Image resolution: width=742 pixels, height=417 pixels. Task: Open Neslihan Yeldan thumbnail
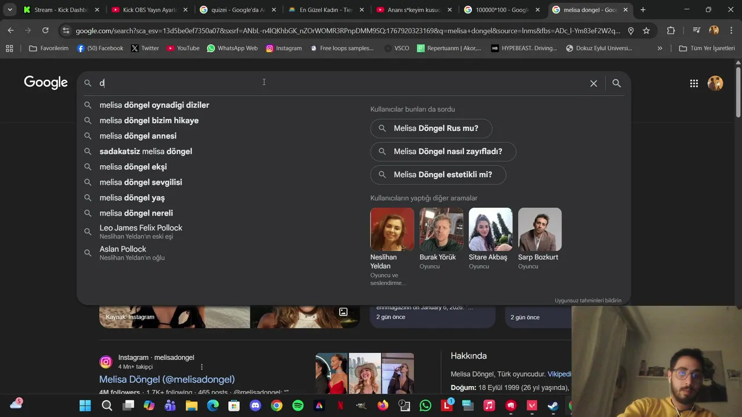click(392, 229)
